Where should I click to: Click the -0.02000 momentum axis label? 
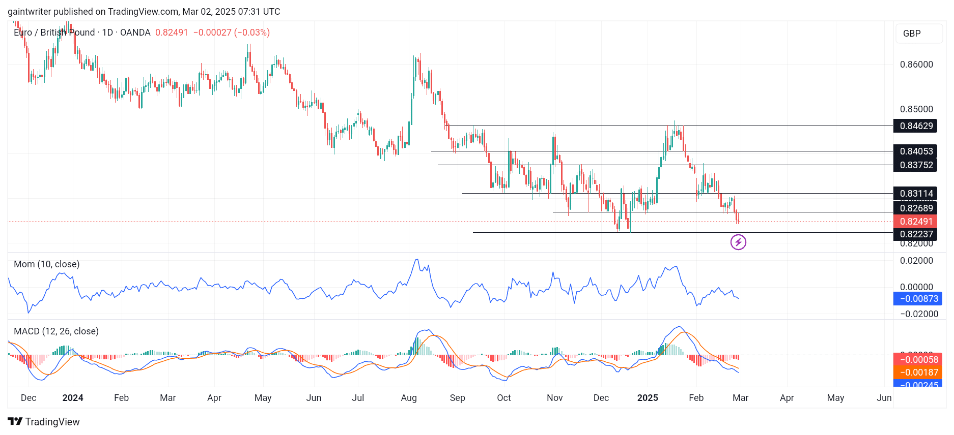(x=919, y=314)
